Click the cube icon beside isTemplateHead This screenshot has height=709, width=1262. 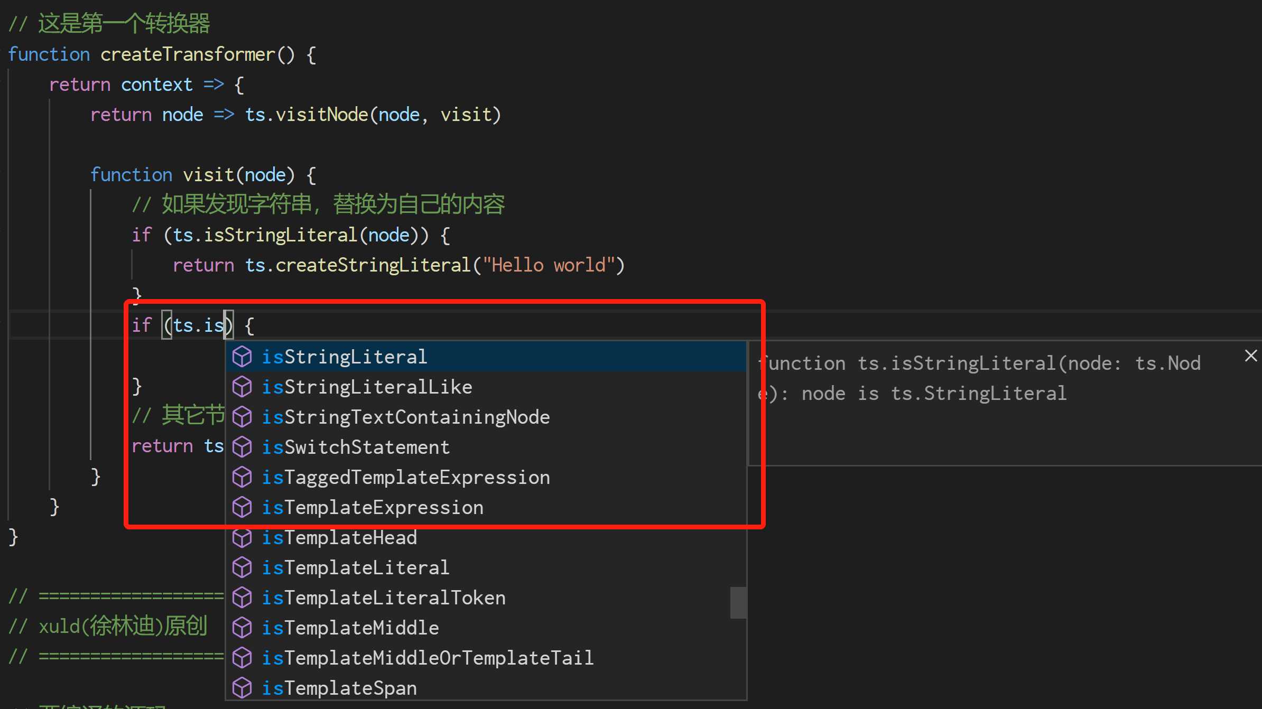[x=242, y=537]
